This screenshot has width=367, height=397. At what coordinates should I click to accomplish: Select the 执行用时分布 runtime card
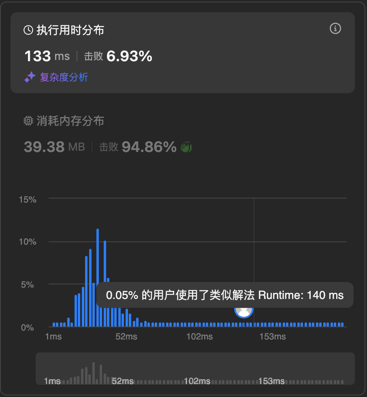[x=183, y=53]
